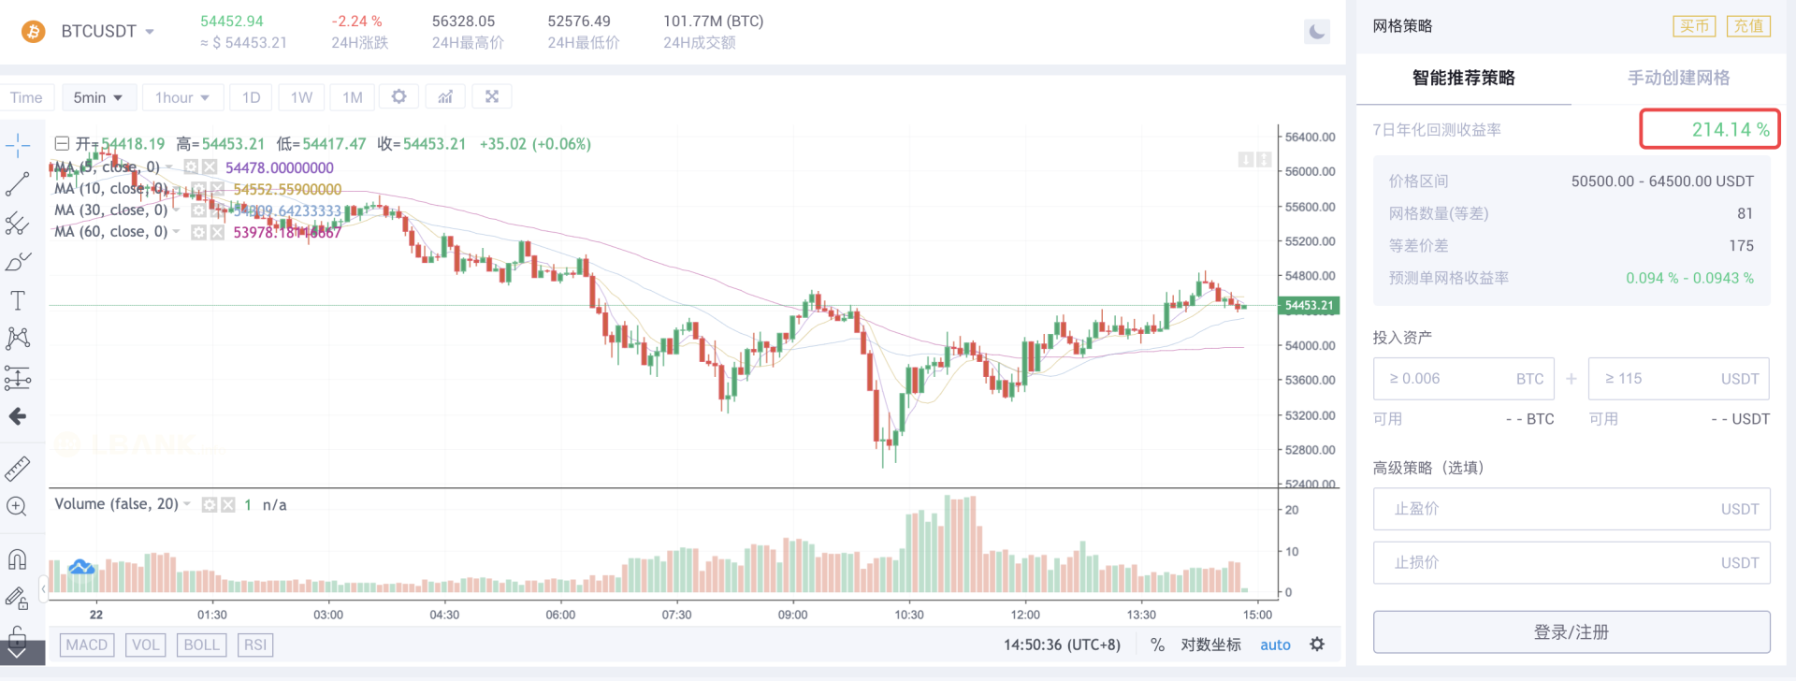1796x681 pixels.
Task: Click the 止盈价 input field
Action: click(x=1570, y=509)
